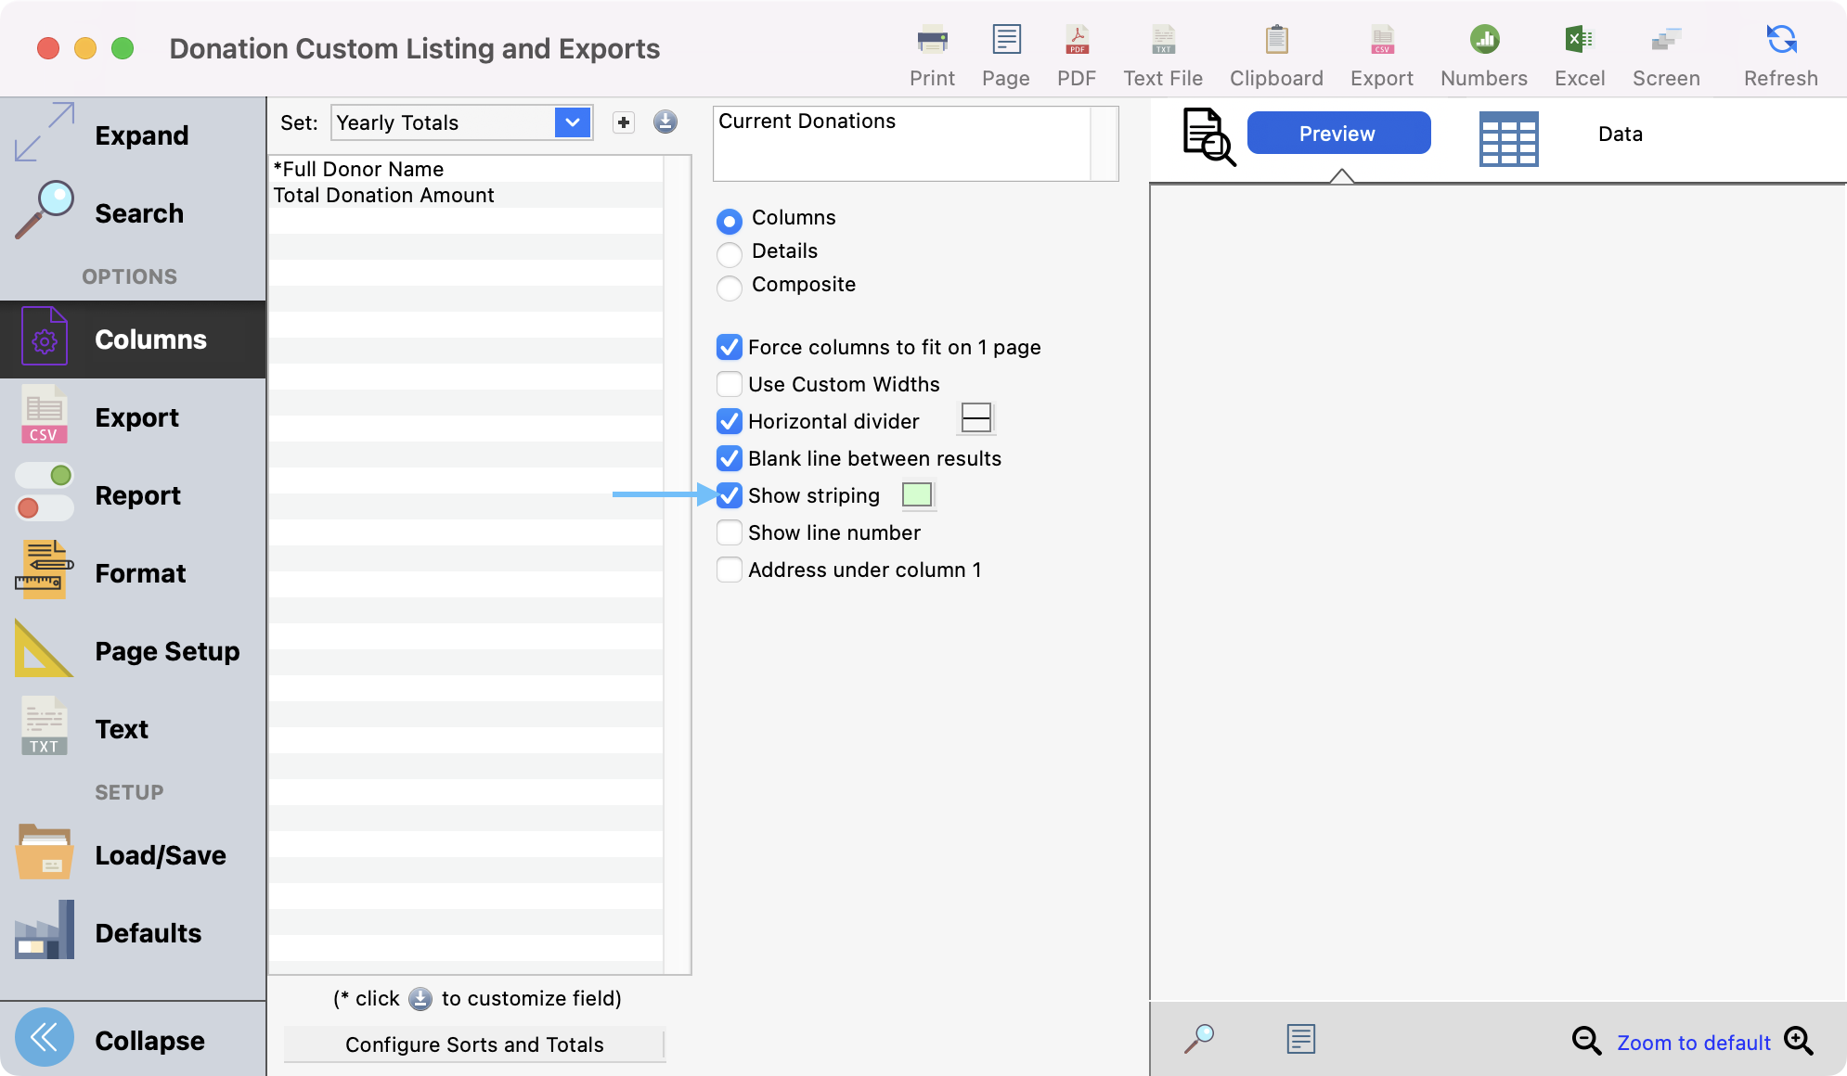Image resolution: width=1847 pixels, height=1076 pixels.
Task: Click the Refresh toolbar icon
Action: pyautogui.click(x=1780, y=41)
